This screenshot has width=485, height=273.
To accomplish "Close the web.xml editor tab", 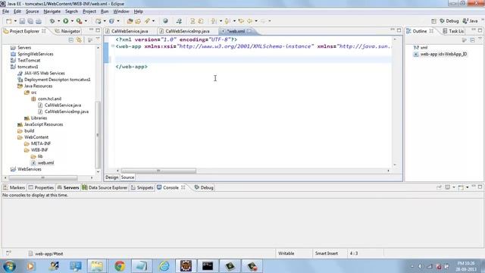I will [249, 31].
